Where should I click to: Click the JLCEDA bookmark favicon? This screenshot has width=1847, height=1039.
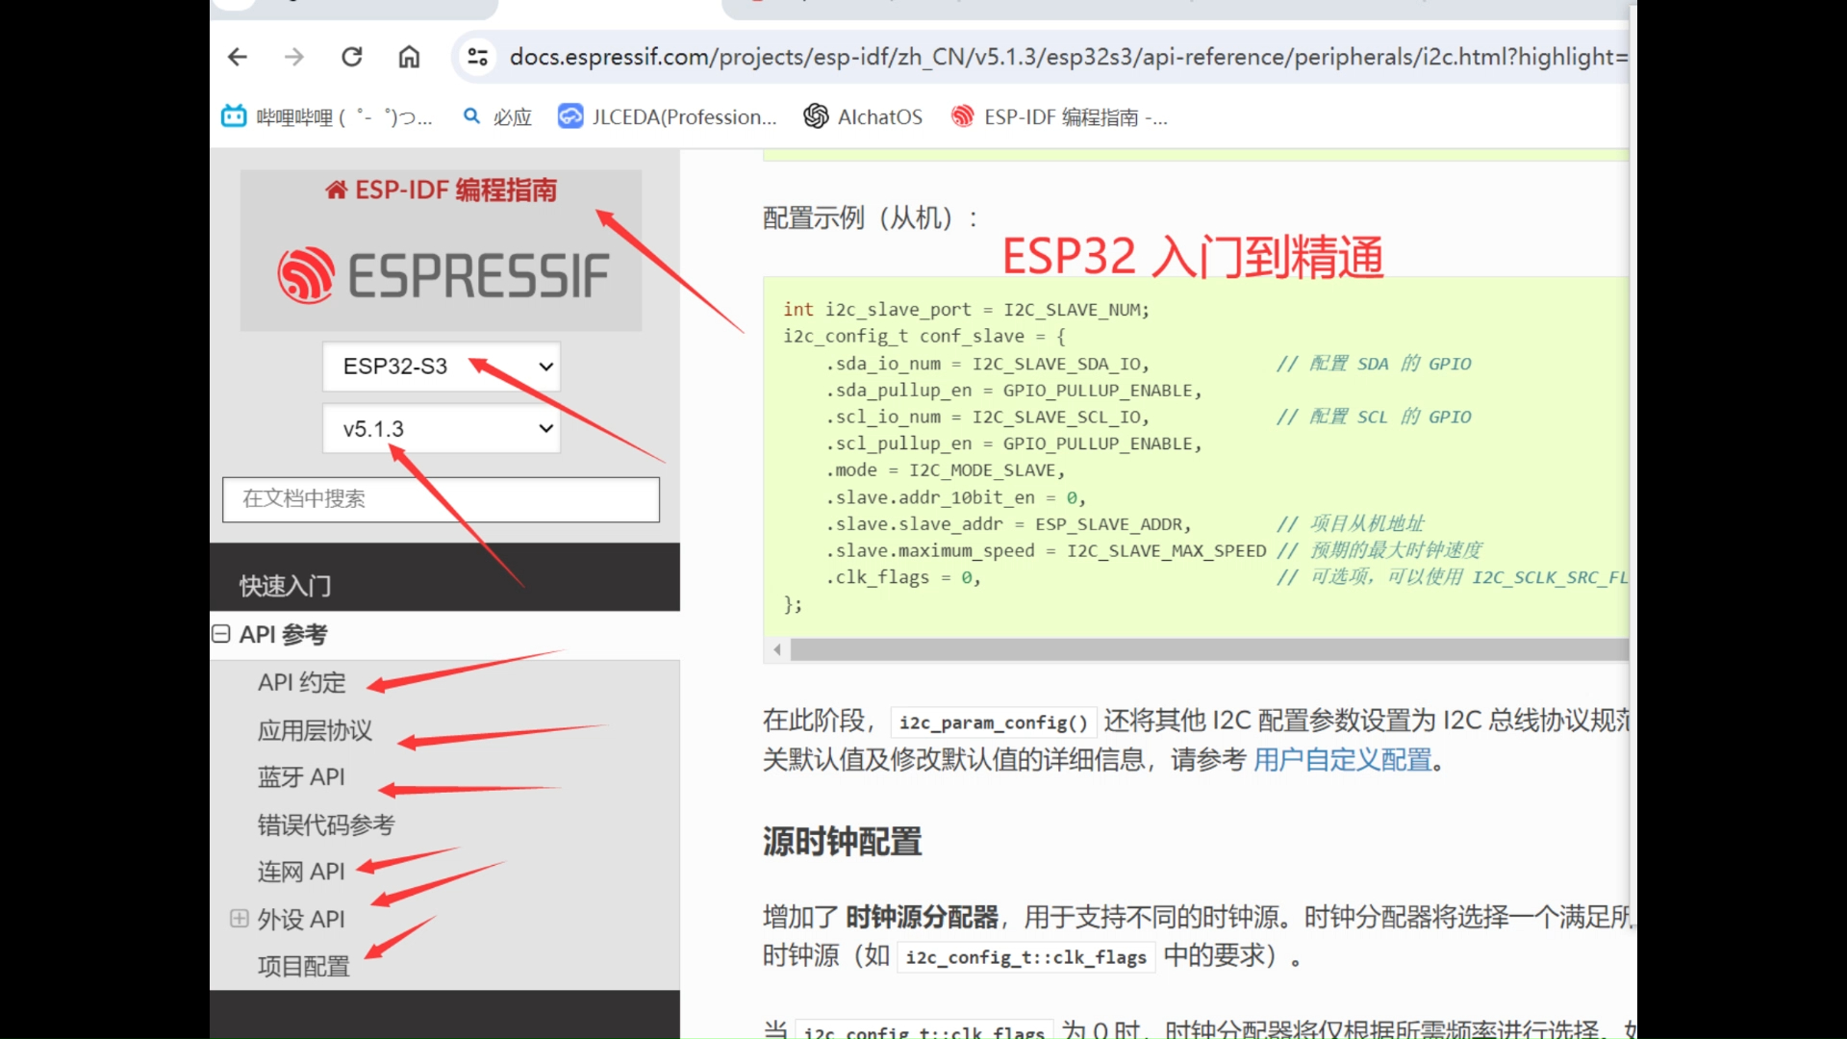pos(570,116)
